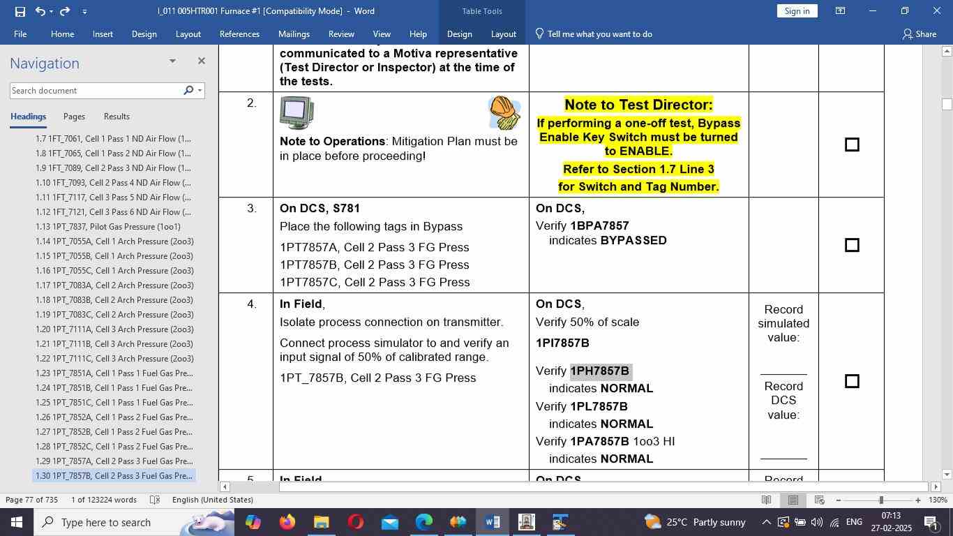
Task: Open Table Tools Design tab
Action: [x=459, y=33]
